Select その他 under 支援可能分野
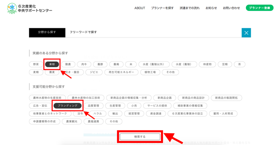 click(114, 121)
